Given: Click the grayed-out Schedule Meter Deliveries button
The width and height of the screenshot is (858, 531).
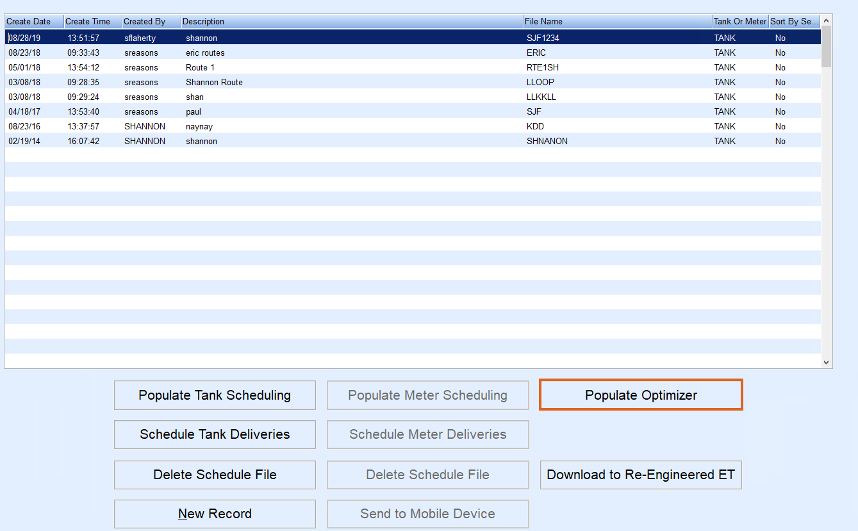Looking at the screenshot, I should 427,434.
